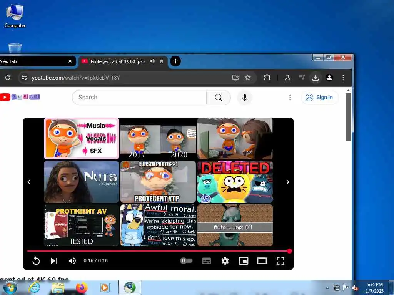Open the Extensions puzzle icon
This screenshot has width=394, height=295.
(267, 78)
